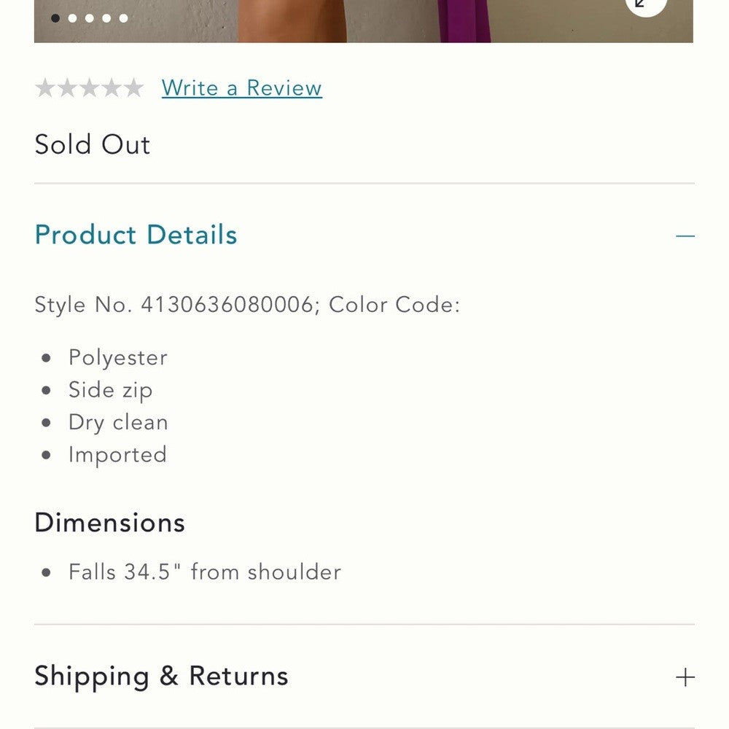Select the first carousel dot
Image resolution: width=729 pixels, height=729 pixels.
pos(55,18)
